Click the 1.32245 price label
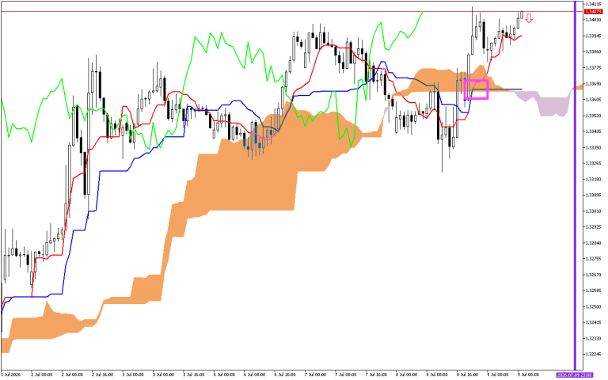 593,354
